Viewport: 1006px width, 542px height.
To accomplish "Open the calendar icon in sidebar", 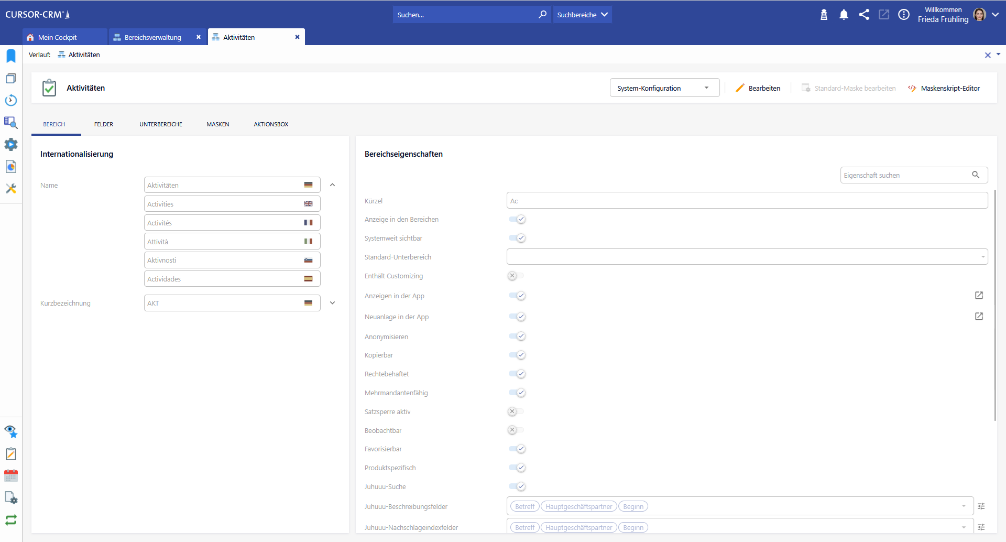I will click(11, 476).
